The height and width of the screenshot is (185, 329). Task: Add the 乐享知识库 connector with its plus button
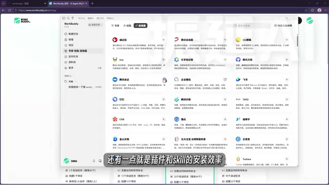225,60
